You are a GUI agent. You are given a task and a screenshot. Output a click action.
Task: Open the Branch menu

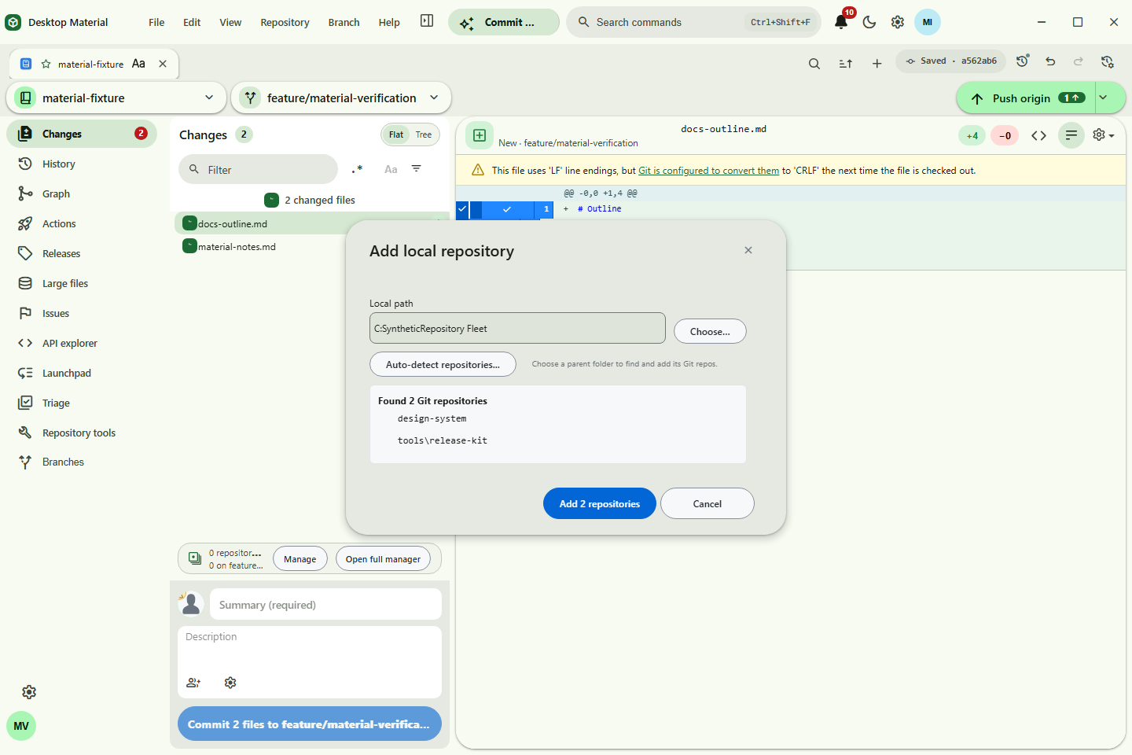[x=344, y=22]
